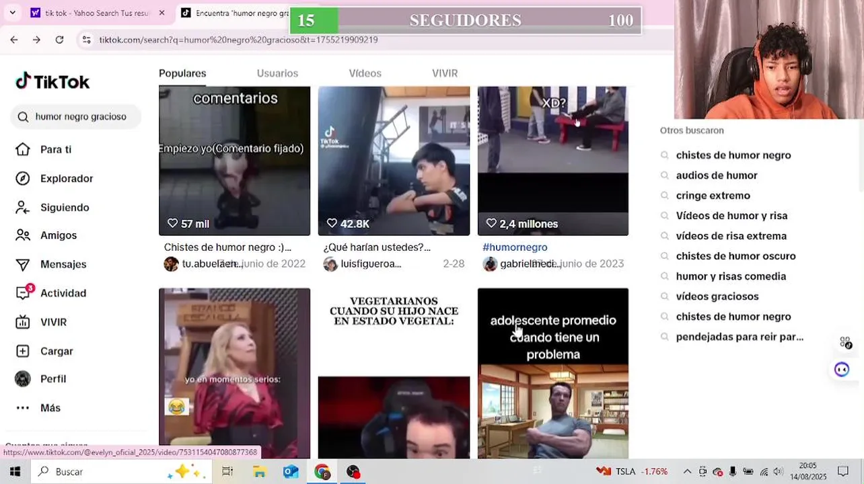864x484 pixels.
Task: Open gabrielmedi profile link
Action: [x=522, y=264]
